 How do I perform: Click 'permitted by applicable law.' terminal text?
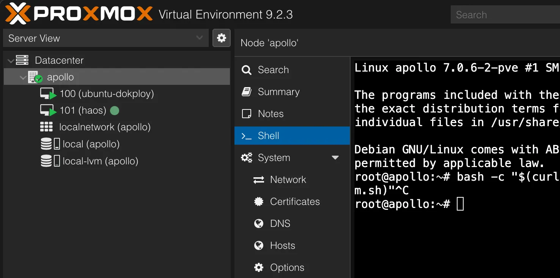[x=450, y=163]
